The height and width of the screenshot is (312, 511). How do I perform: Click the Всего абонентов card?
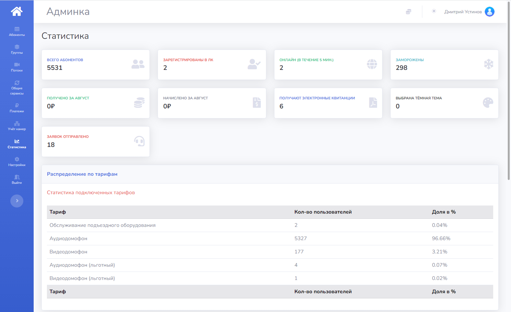95,65
